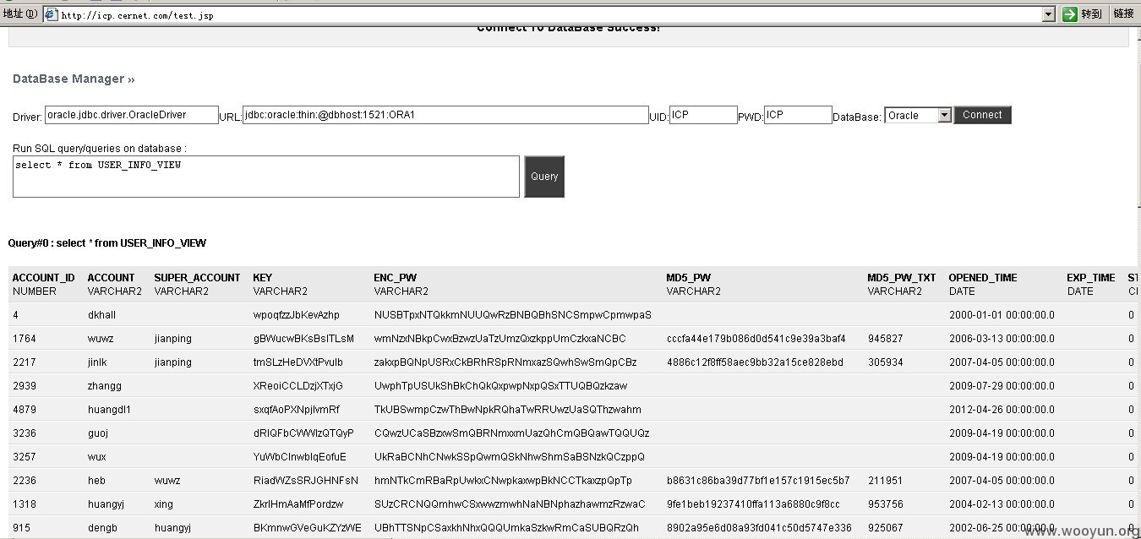Viewport: 1141px width, 539px height.
Task: Click the MD5_PW_TXT column header
Action: pyautogui.click(x=902, y=277)
